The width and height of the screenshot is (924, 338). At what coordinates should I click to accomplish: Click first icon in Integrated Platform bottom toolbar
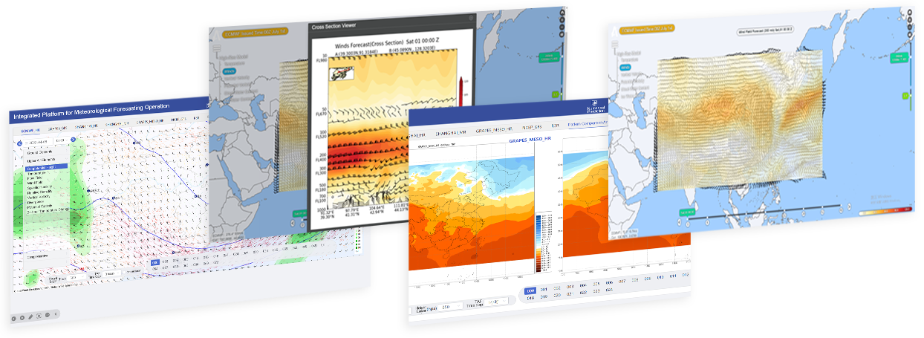pos(13,319)
